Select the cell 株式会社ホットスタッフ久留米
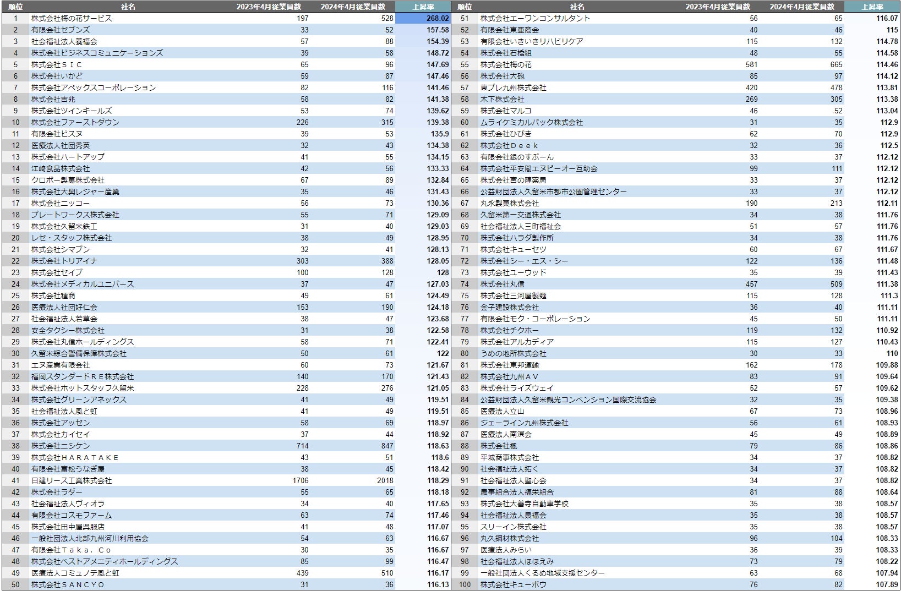Screen dimensions: 901x591 pyautogui.click(x=83, y=388)
